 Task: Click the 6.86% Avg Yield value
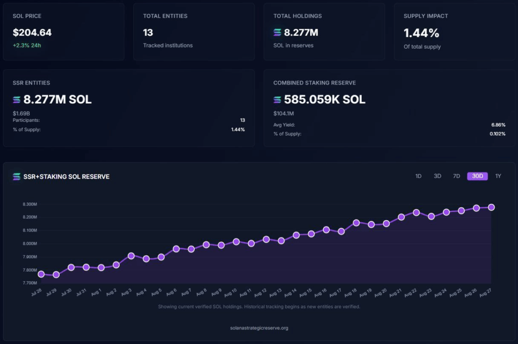[498, 125]
